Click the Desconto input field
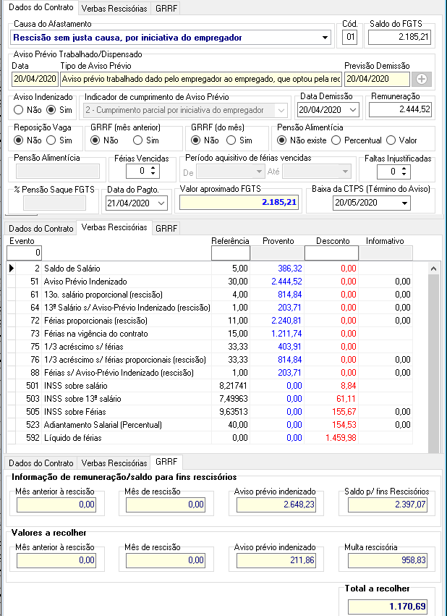 coord(331,253)
